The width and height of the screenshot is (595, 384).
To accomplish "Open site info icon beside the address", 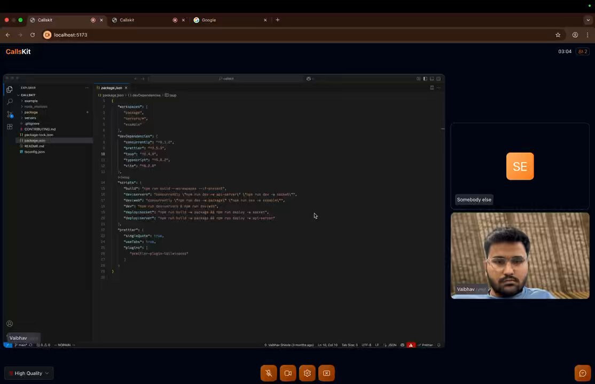I will [x=47, y=35].
